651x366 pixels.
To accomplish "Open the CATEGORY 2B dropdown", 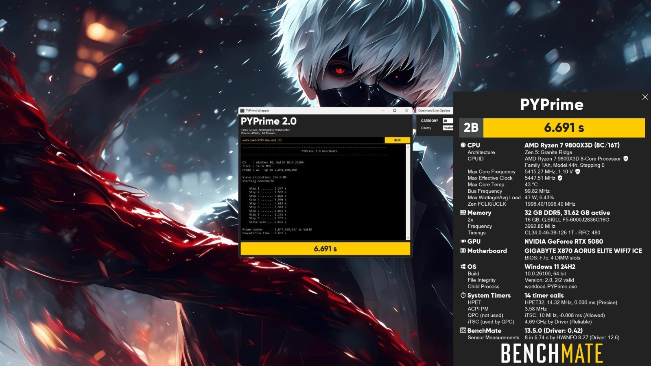I will pyautogui.click(x=448, y=121).
